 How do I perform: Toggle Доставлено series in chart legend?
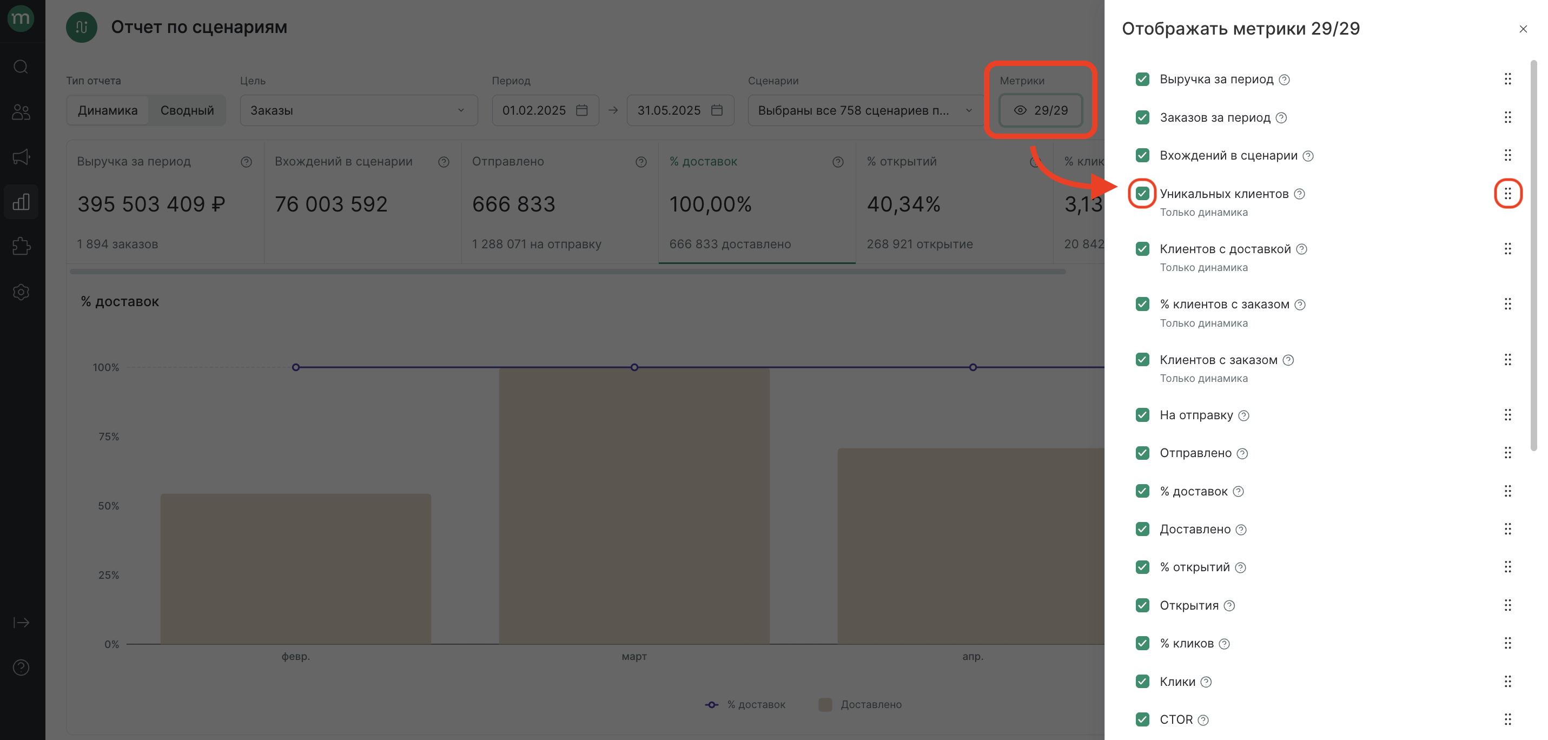[860, 704]
